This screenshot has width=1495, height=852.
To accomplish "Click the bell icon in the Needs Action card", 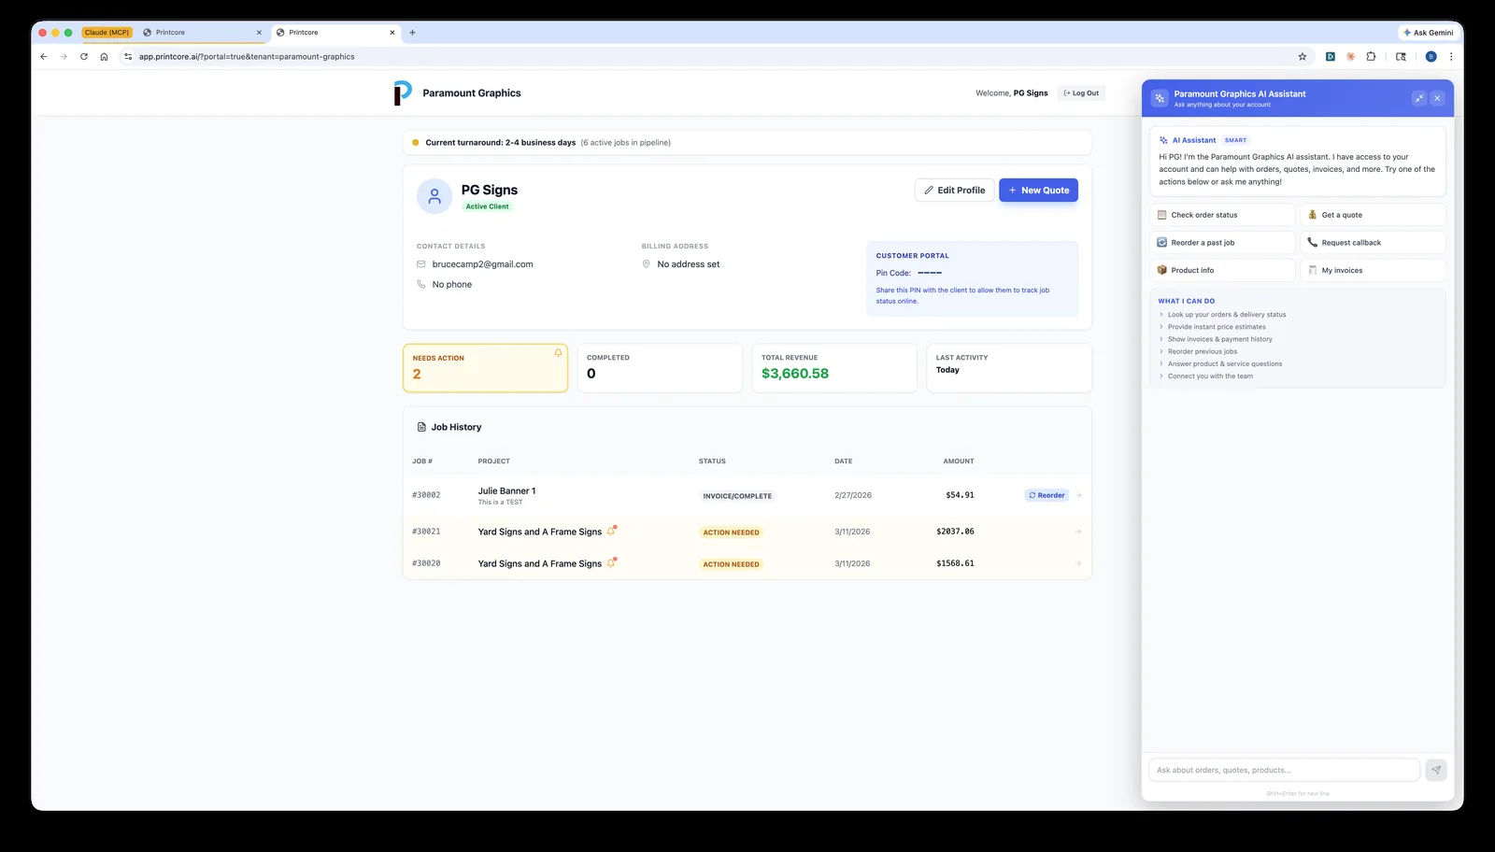I will (558, 353).
